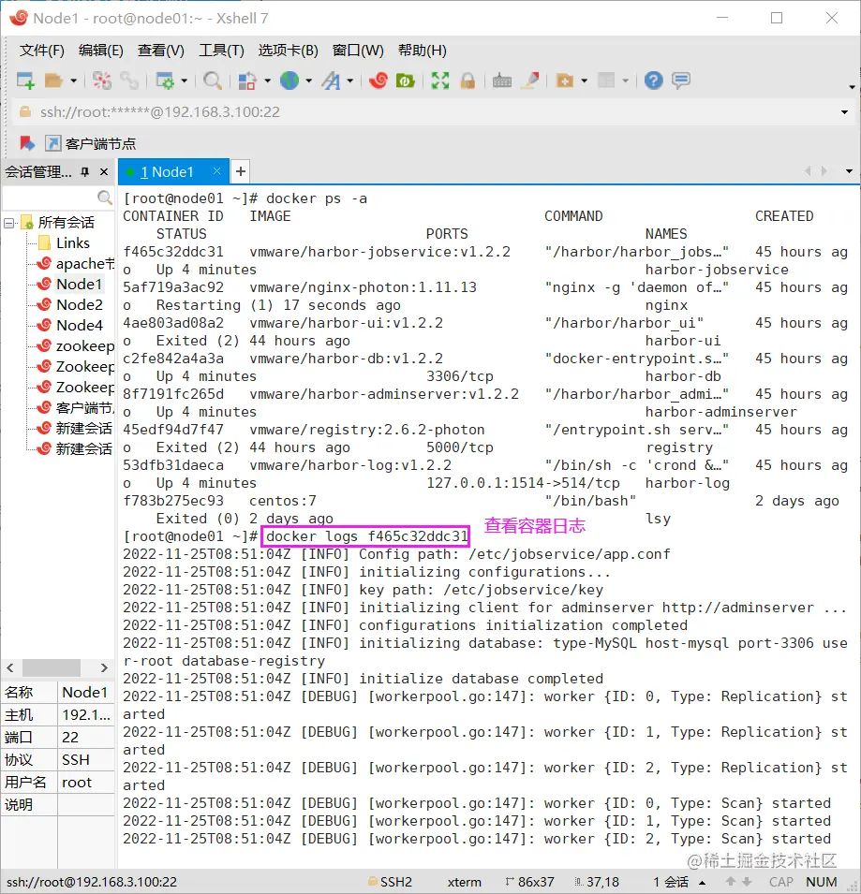
Task: Create a new session with toolbar icon
Action: [x=25, y=81]
